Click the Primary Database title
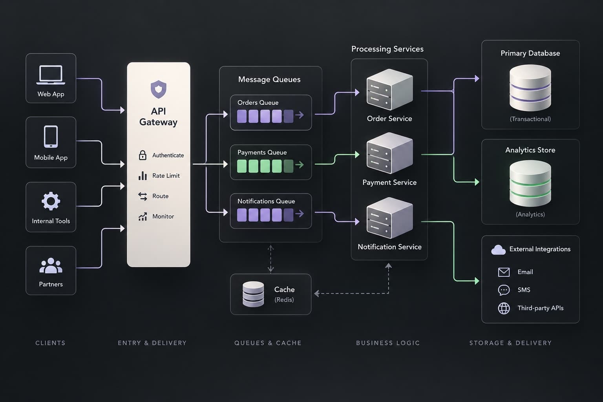Screen dimensions: 603x402 pos(530,53)
